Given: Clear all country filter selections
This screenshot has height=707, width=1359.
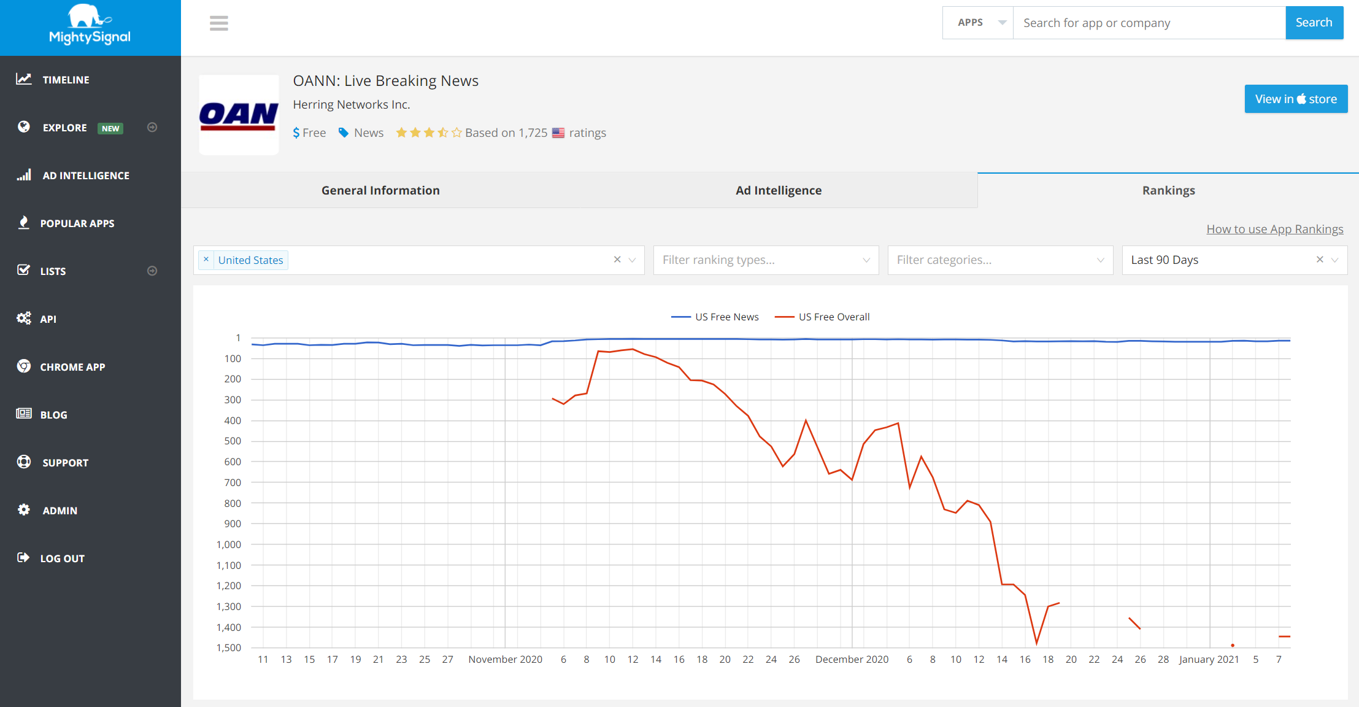Looking at the screenshot, I should click(x=617, y=260).
